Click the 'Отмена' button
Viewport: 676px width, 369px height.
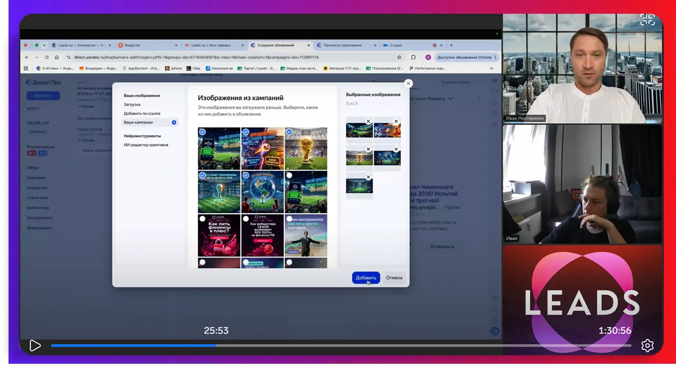click(394, 278)
